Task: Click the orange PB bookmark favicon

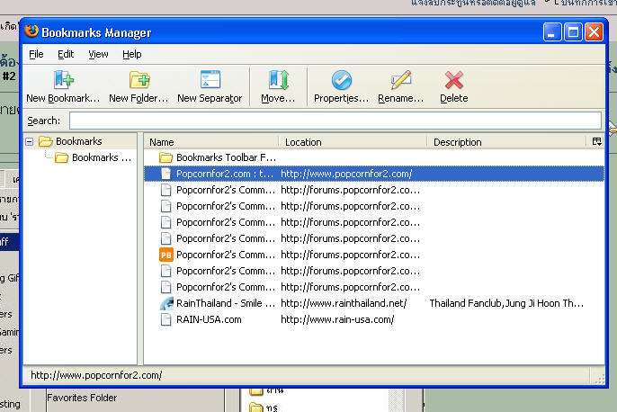Action: tap(166, 255)
